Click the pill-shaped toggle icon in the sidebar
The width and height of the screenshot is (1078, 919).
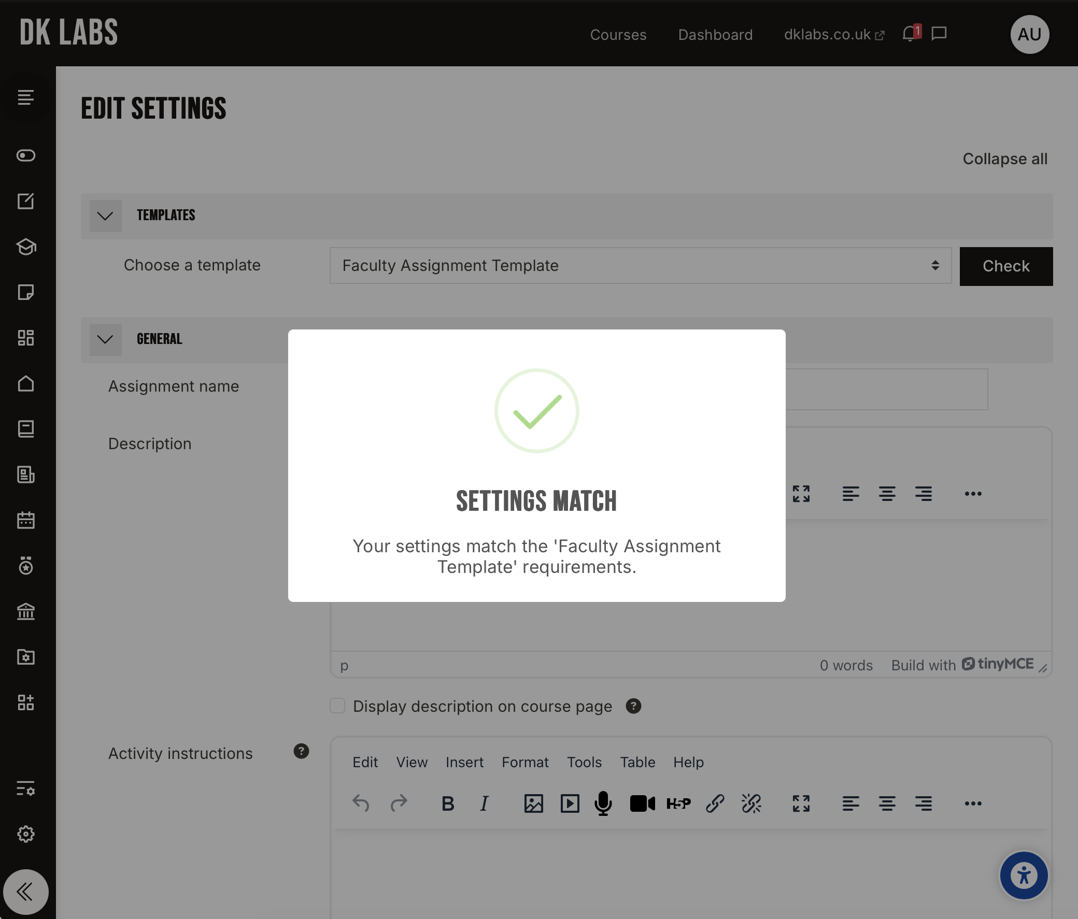[x=25, y=155]
